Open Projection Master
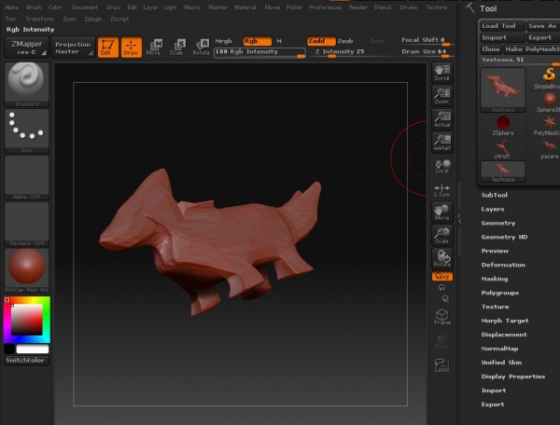 point(73,47)
